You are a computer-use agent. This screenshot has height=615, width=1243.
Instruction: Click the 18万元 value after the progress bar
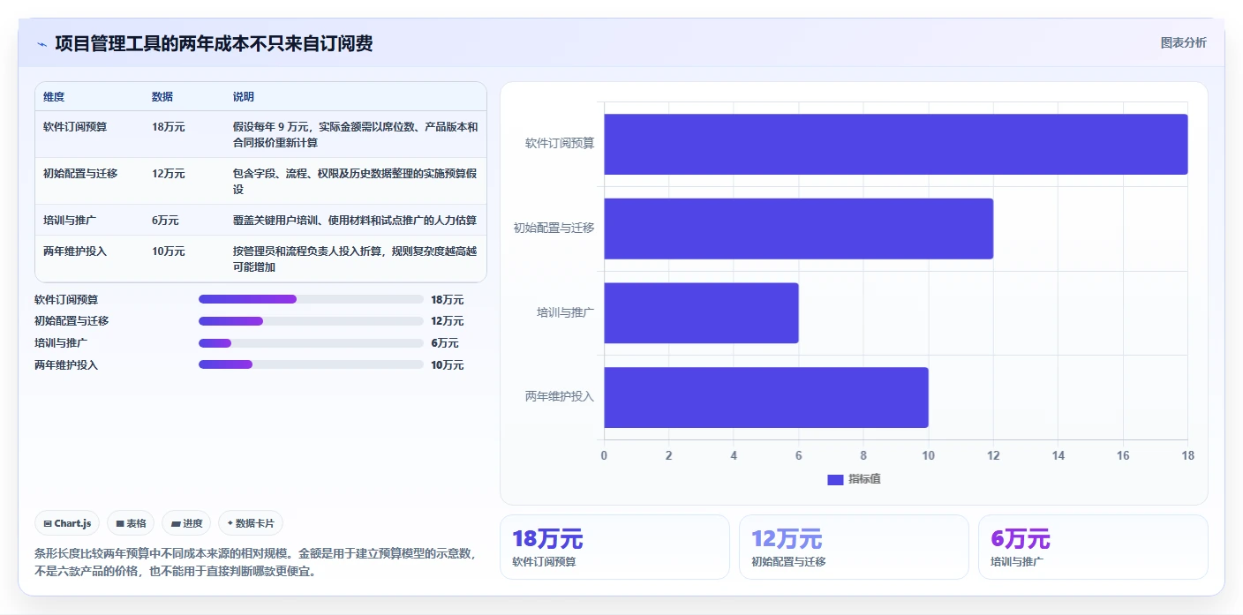pyautogui.click(x=448, y=299)
